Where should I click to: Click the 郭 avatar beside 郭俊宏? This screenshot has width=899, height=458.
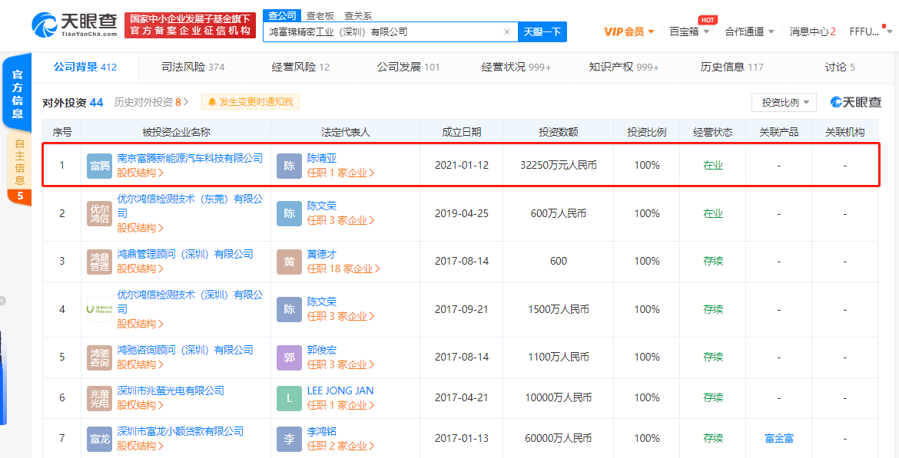(290, 358)
